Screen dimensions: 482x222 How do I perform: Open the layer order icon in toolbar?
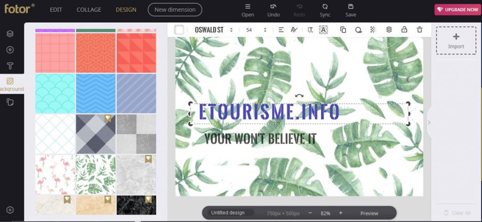pos(389,30)
